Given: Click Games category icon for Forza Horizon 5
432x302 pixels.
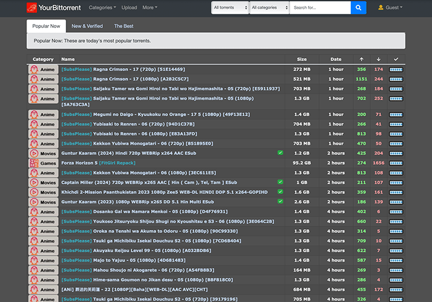Looking at the screenshot, I should pos(34,163).
